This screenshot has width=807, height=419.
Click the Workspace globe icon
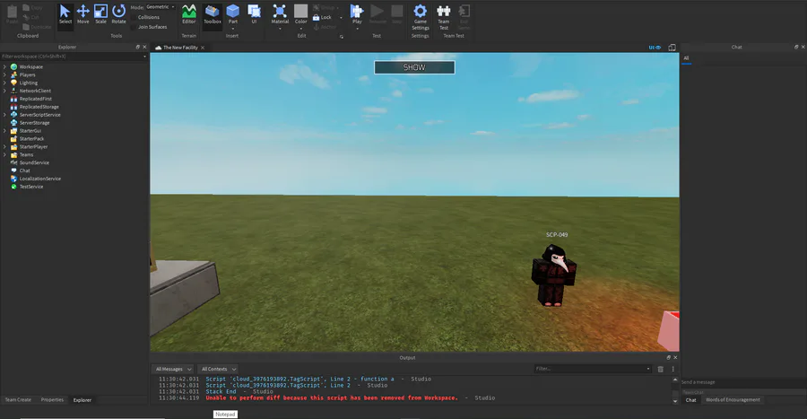point(13,67)
